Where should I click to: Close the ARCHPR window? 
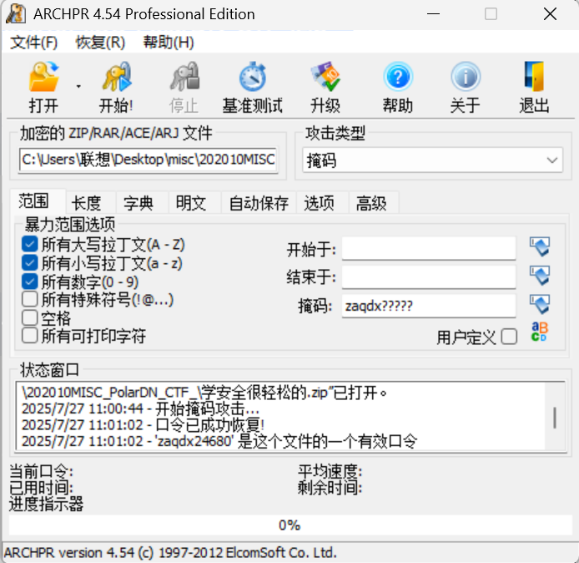click(x=550, y=14)
